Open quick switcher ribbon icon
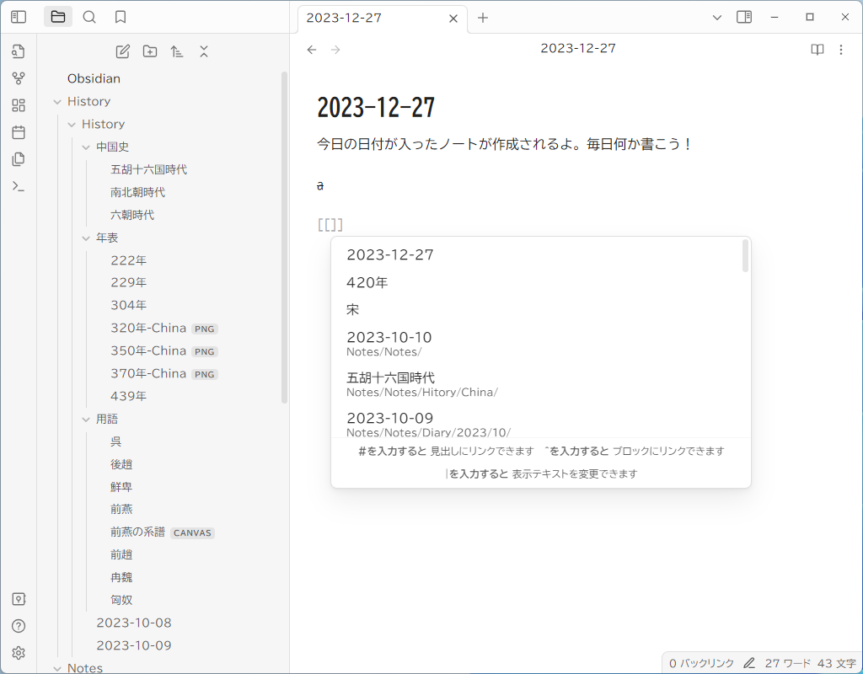 [x=19, y=51]
